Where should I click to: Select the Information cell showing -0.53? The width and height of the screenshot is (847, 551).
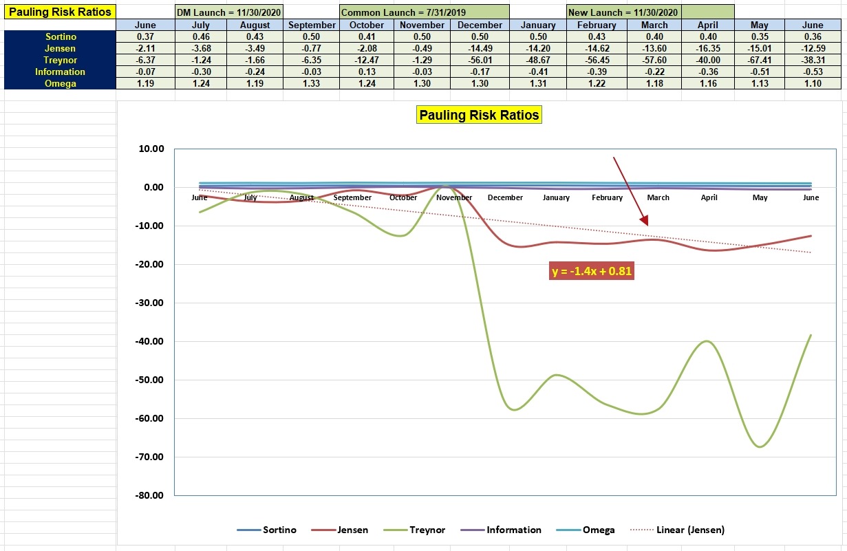[813, 72]
